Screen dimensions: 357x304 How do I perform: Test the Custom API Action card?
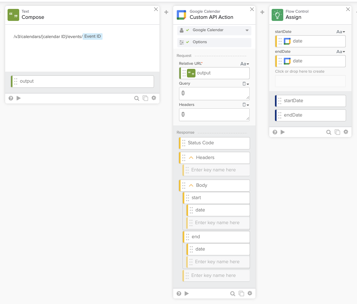[x=187, y=293]
